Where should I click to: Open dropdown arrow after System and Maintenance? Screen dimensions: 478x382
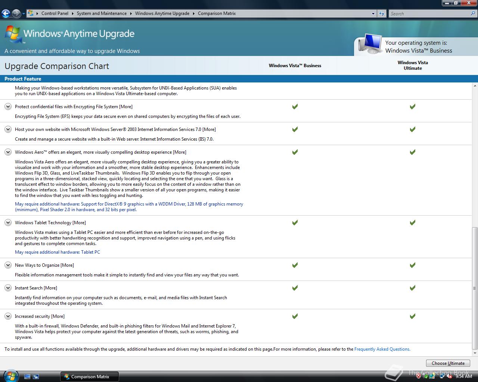(x=131, y=13)
